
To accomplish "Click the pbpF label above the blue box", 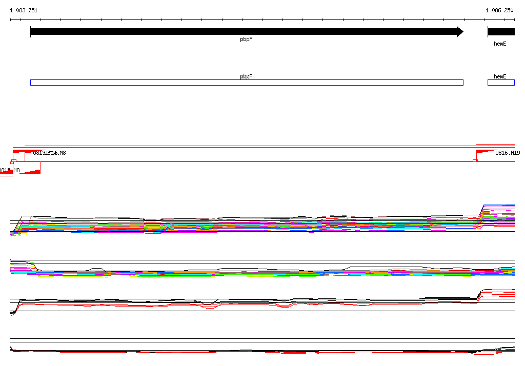I will (x=246, y=77).
